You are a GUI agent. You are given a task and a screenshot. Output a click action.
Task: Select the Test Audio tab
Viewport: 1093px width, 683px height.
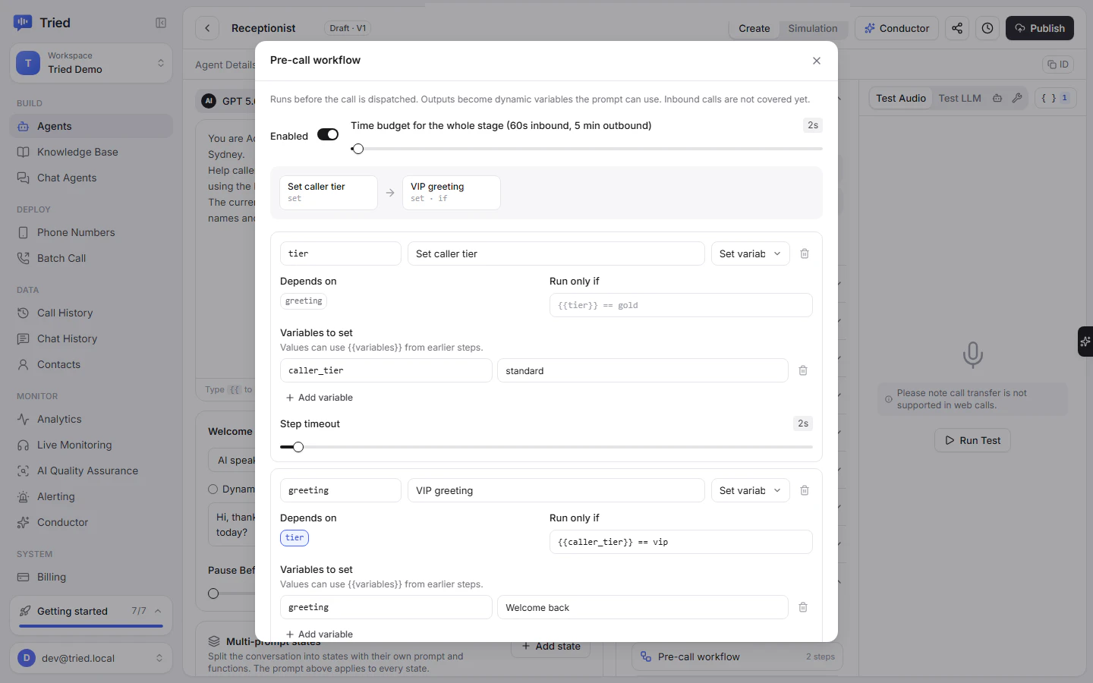[901, 98]
